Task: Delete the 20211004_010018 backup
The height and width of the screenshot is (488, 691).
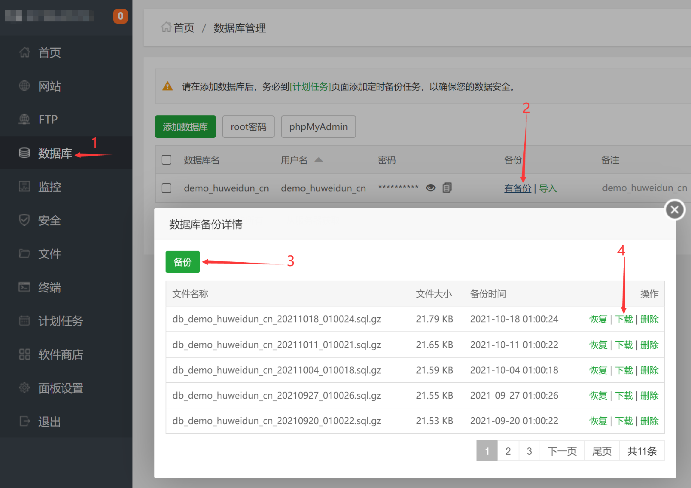Action: coord(649,370)
